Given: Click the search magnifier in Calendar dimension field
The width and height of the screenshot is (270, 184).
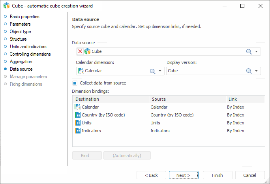Looking at the screenshot, I should pos(152,71).
